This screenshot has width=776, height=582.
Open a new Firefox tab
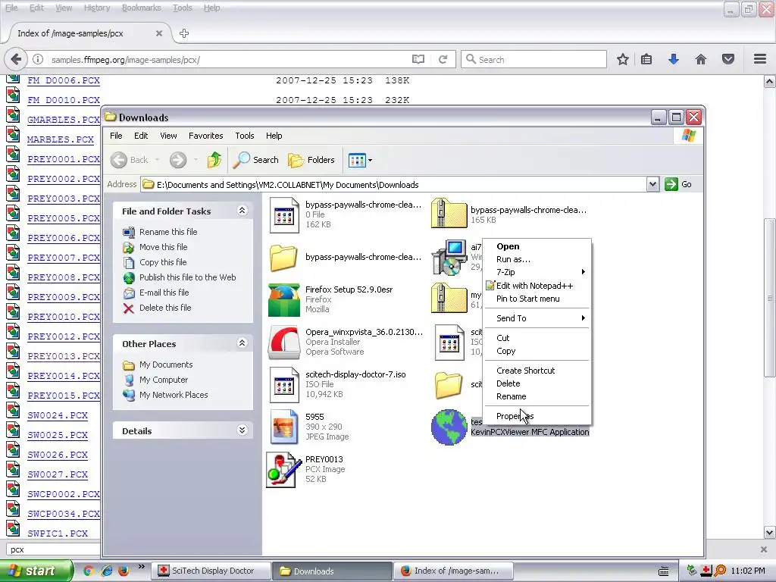pos(184,33)
